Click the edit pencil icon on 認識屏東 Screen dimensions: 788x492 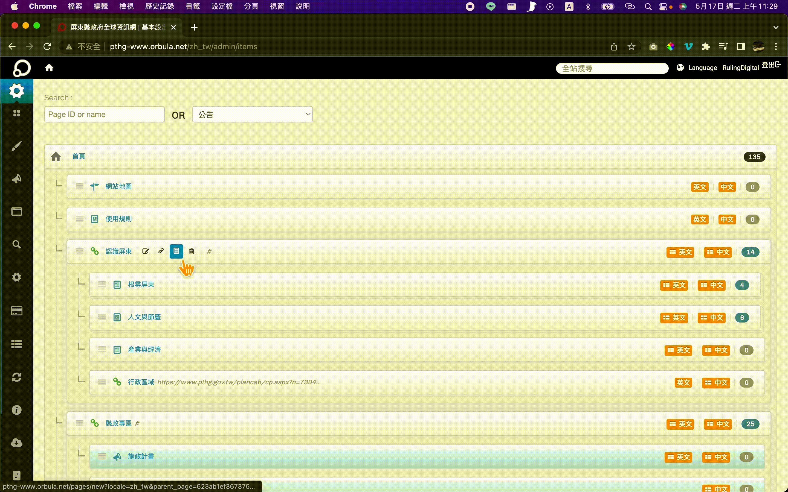click(146, 251)
